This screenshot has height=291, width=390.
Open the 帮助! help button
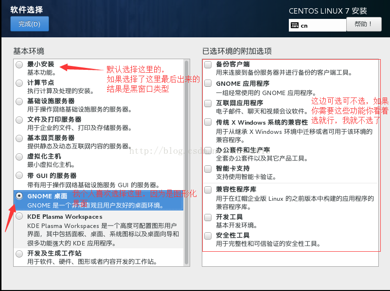coord(364,24)
